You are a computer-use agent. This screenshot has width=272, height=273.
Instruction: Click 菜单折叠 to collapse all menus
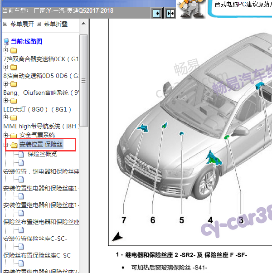[x=56, y=24]
